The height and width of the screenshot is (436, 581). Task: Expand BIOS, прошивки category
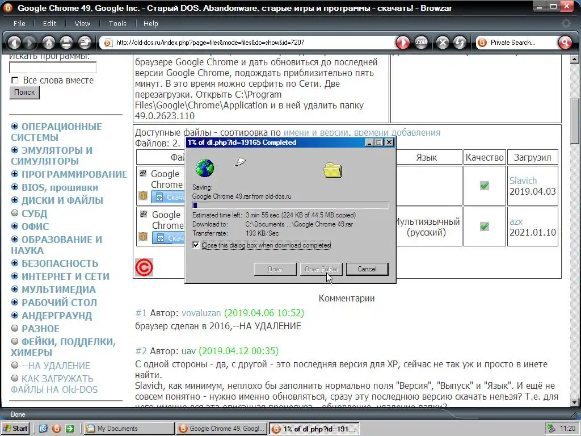tap(14, 187)
